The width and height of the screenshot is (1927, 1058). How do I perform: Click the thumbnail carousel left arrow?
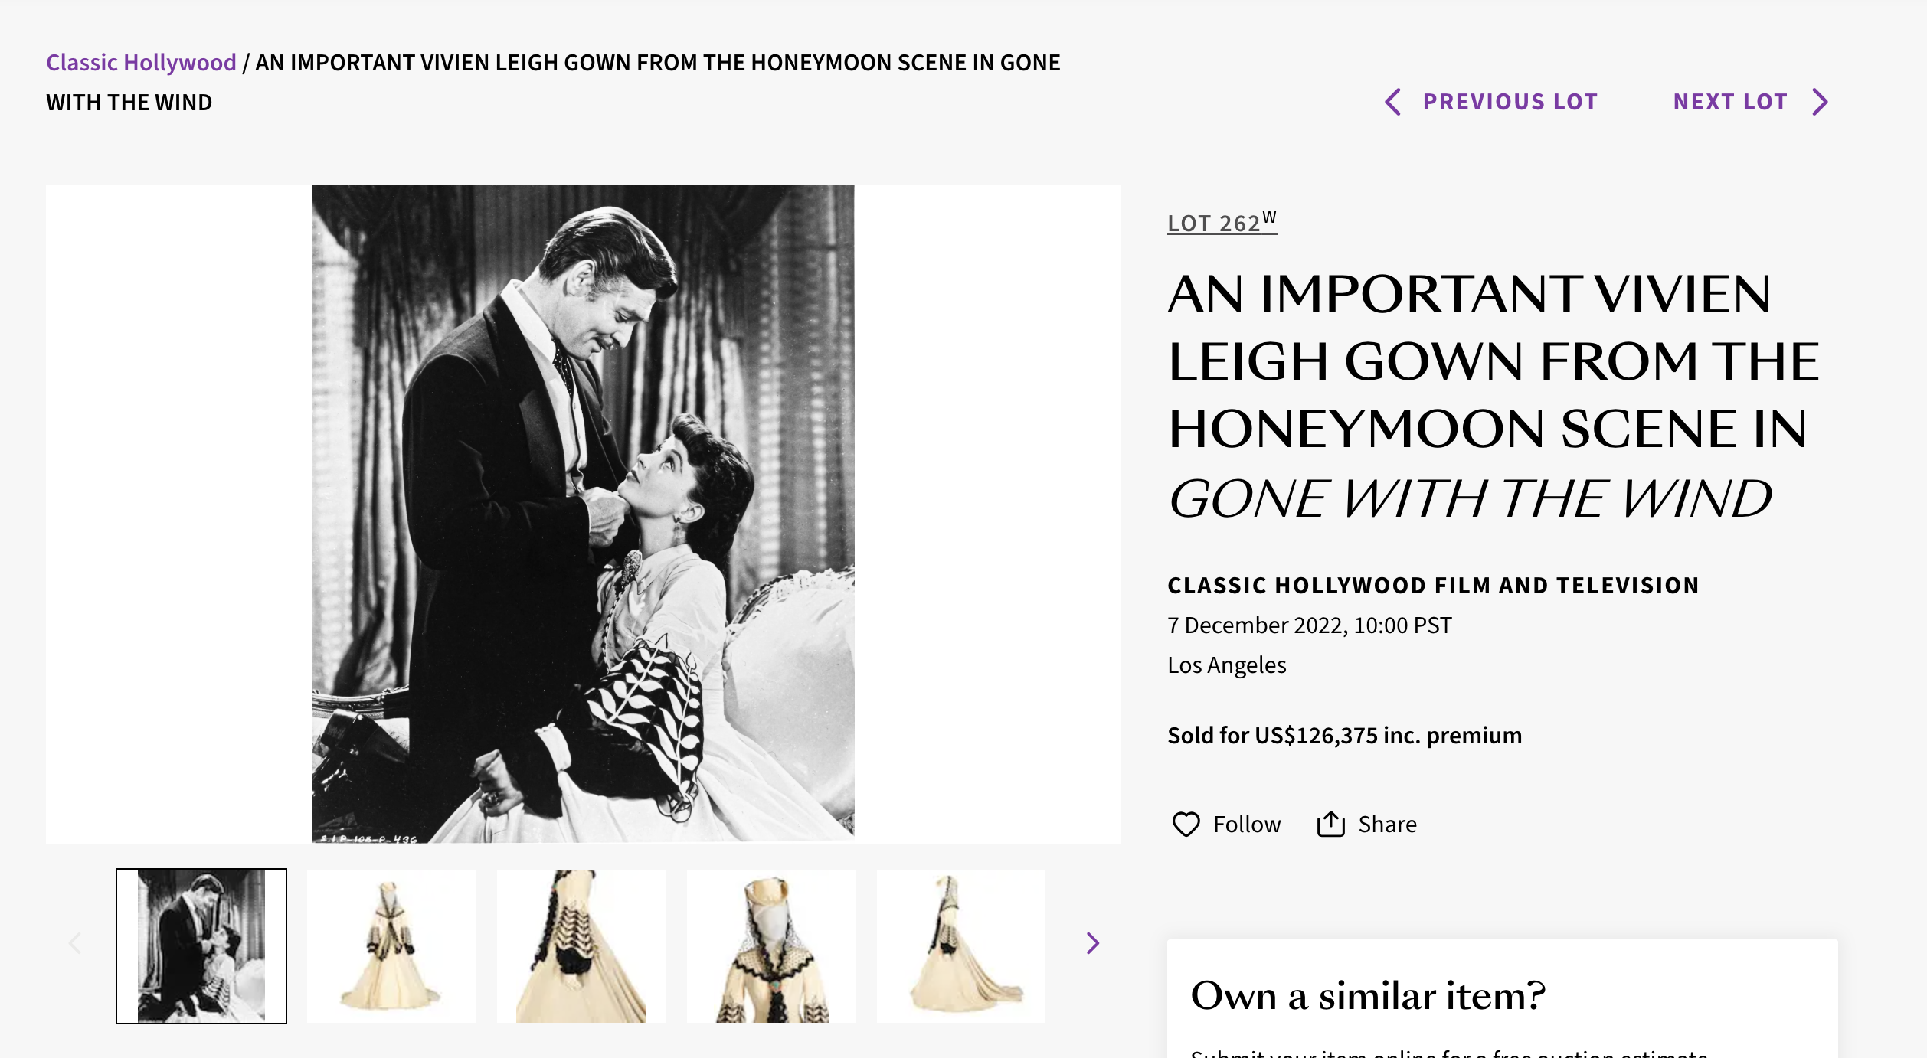coord(75,943)
